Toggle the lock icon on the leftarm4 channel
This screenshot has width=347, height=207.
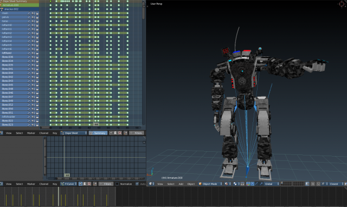(37, 41)
